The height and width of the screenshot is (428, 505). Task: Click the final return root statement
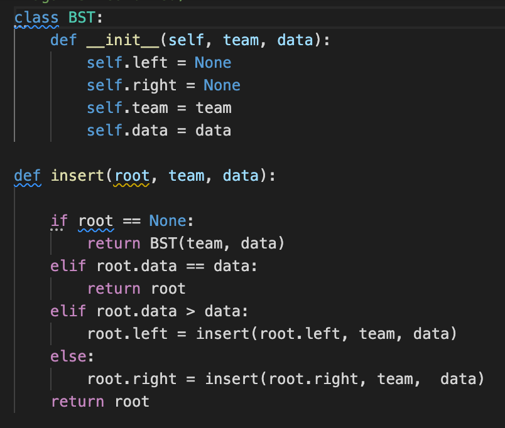click(x=100, y=402)
